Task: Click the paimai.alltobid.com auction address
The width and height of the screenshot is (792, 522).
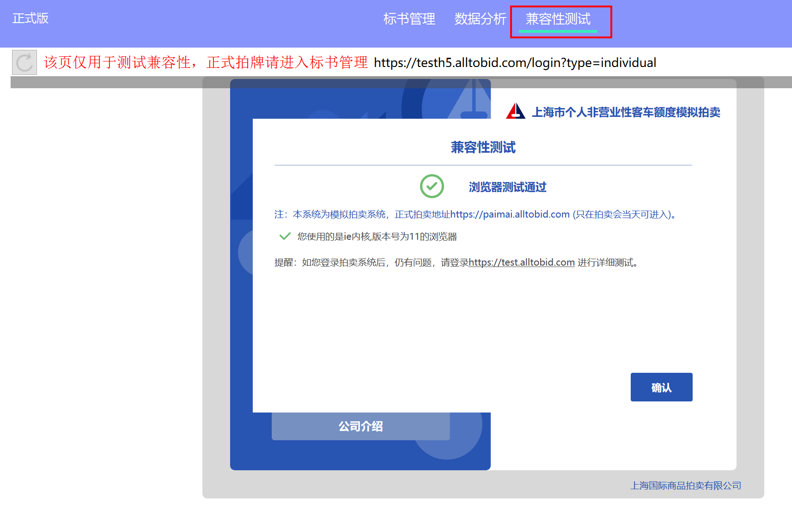Action: pyautogui.click(x=510, y=214)
